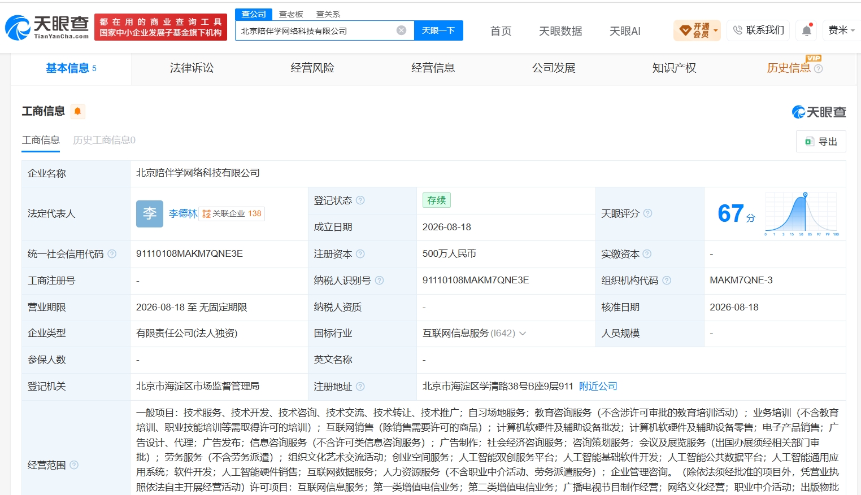Open the 基本信息 tab
This screenshot has width=861, height=495.
coord(71,68)
